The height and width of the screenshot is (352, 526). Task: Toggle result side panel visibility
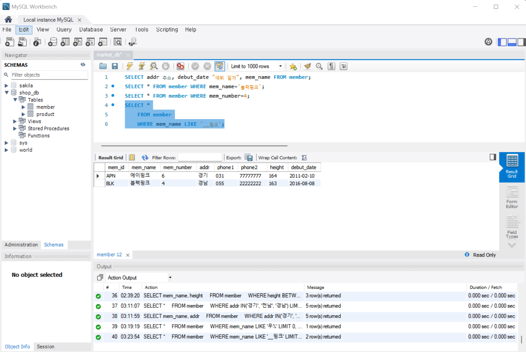[493, 157]
